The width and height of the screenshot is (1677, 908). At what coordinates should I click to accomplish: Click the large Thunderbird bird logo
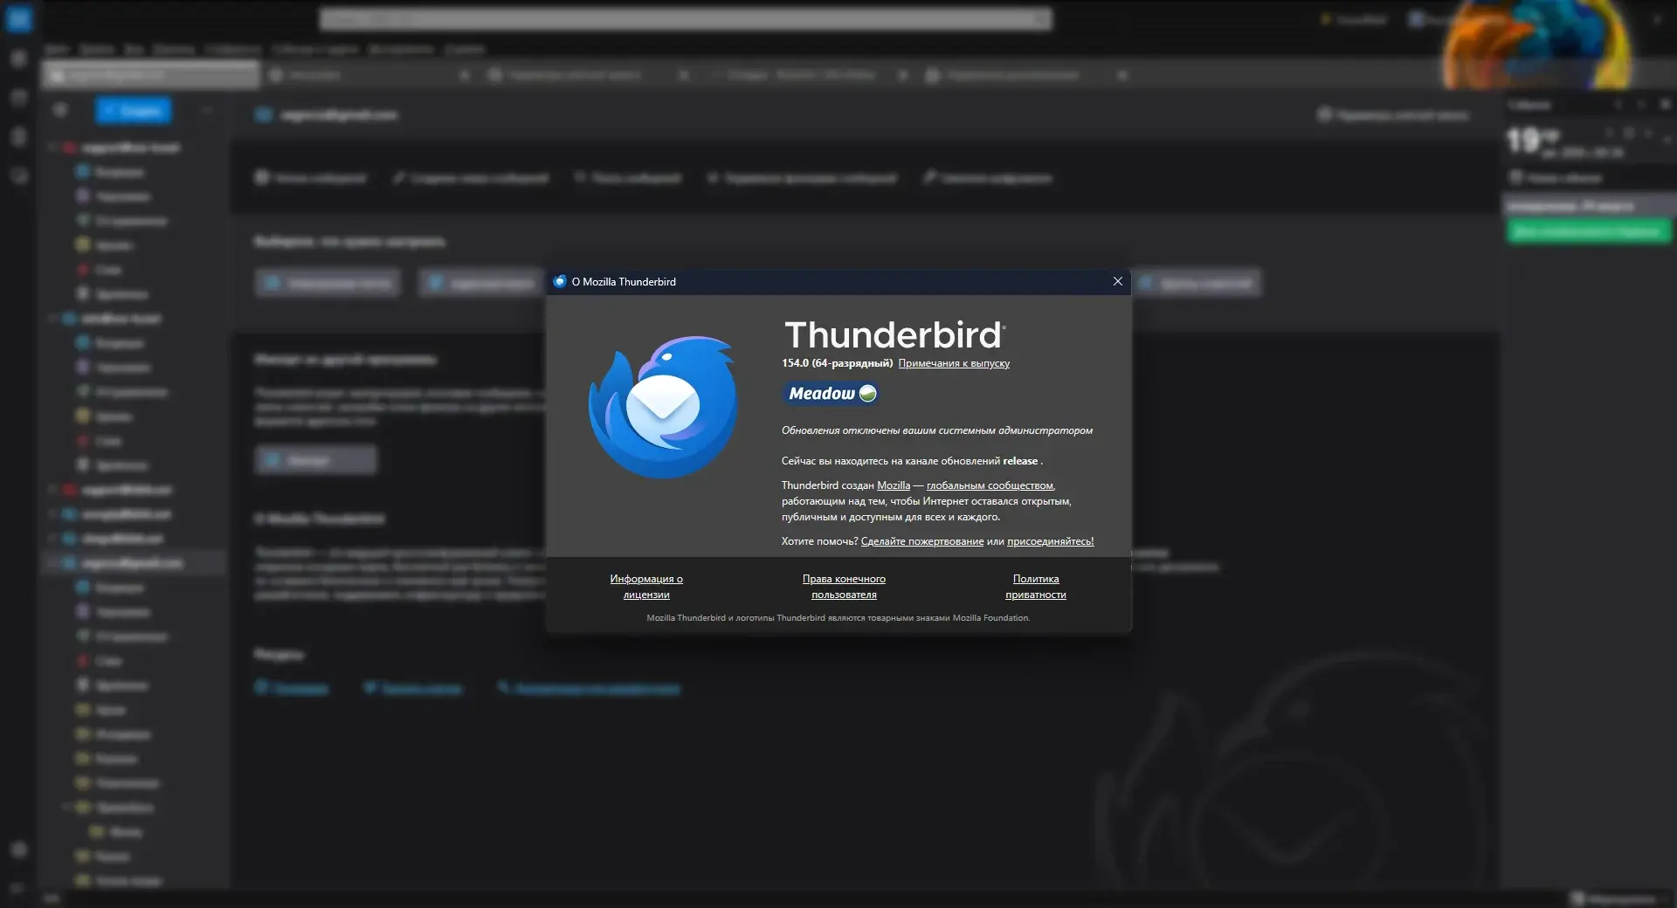point(663,407)
